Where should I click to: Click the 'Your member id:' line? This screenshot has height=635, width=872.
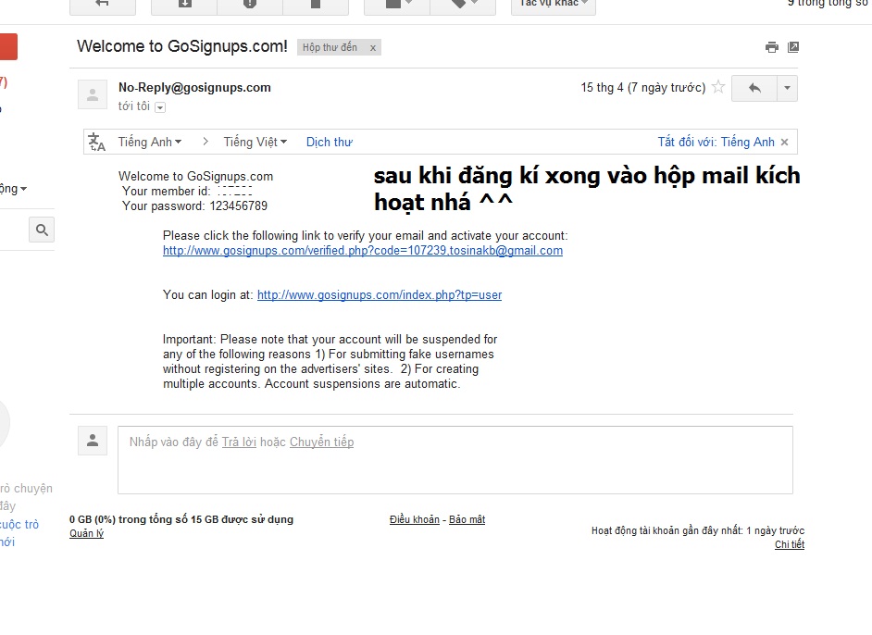(187, 192)
